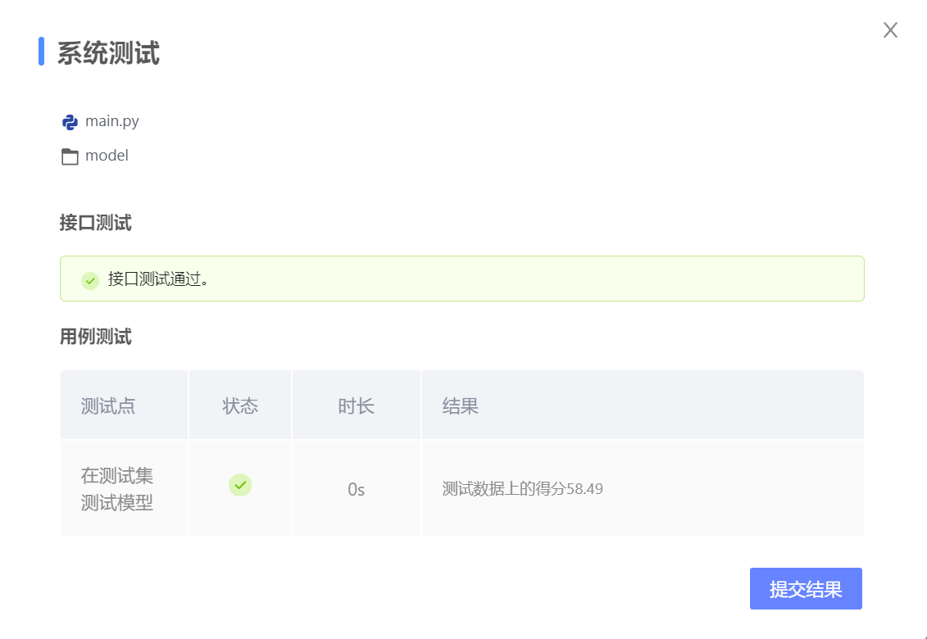This screenshot has height=639, width=927.
Task: Open the main.py file entry
Action: [x=111, y=122]
